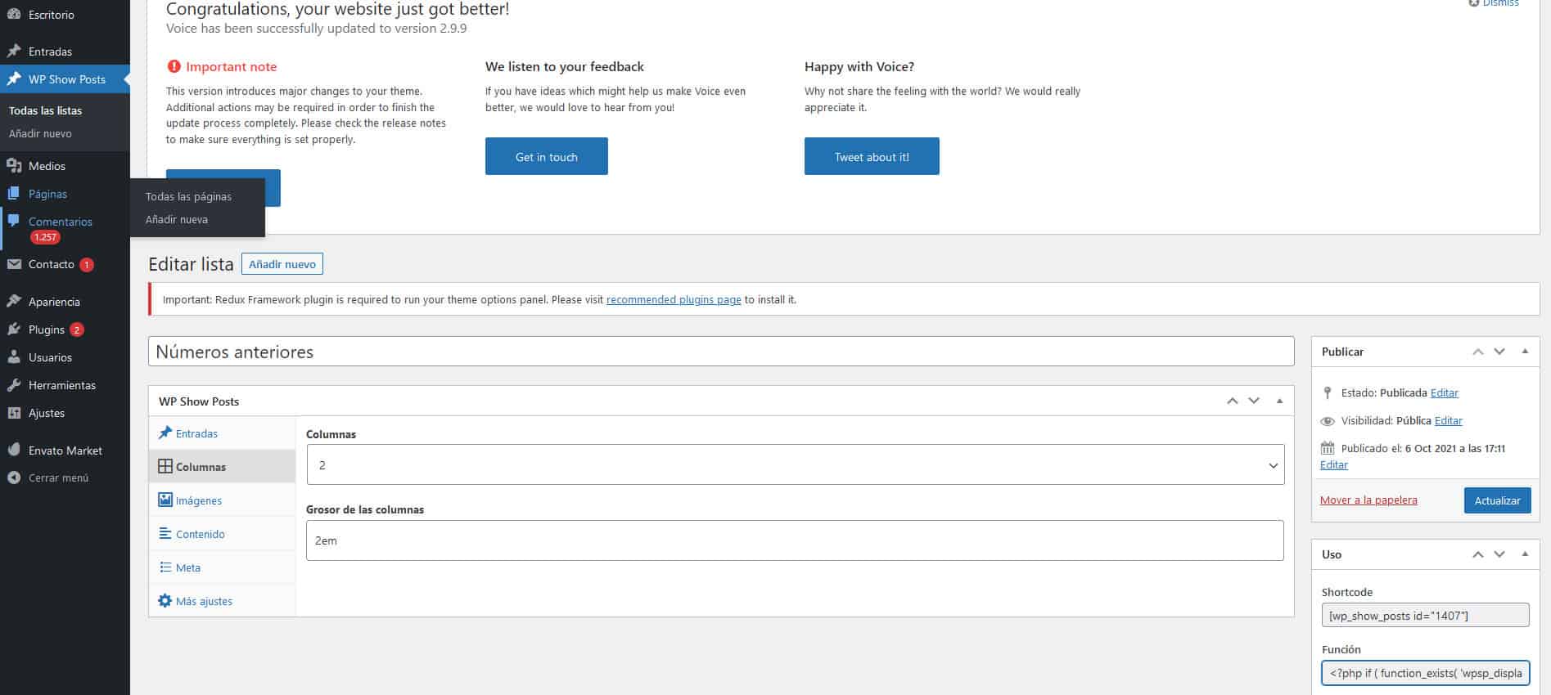
Task: Click the Herramientas wrench icon
Action: [x=14, y=385]
